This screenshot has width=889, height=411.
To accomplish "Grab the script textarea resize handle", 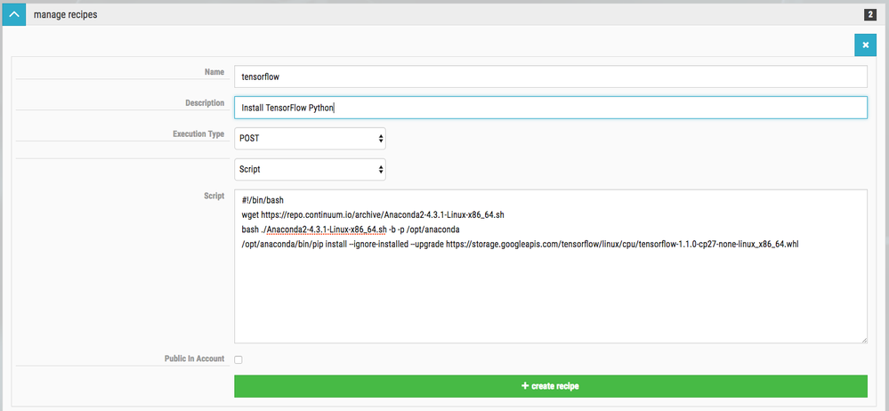I will (x=863, y=338).
